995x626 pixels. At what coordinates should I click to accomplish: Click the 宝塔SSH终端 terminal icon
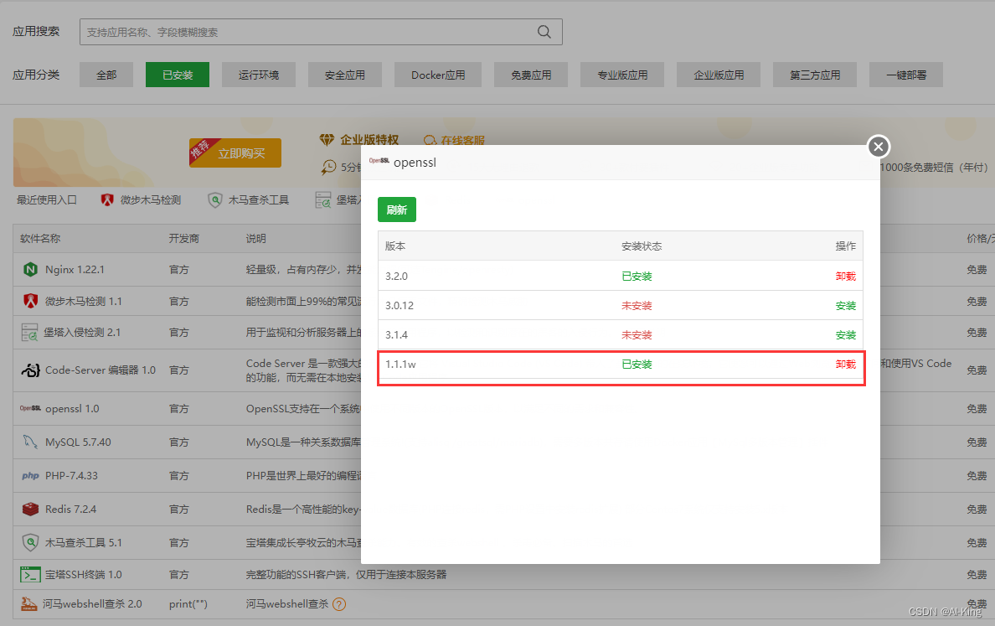click(30, 575)
